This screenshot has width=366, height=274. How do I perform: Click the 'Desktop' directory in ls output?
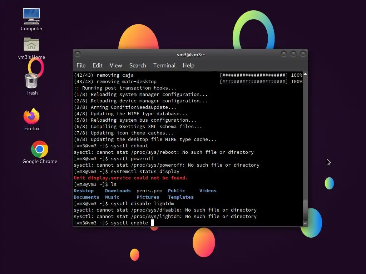click(84, 191)
